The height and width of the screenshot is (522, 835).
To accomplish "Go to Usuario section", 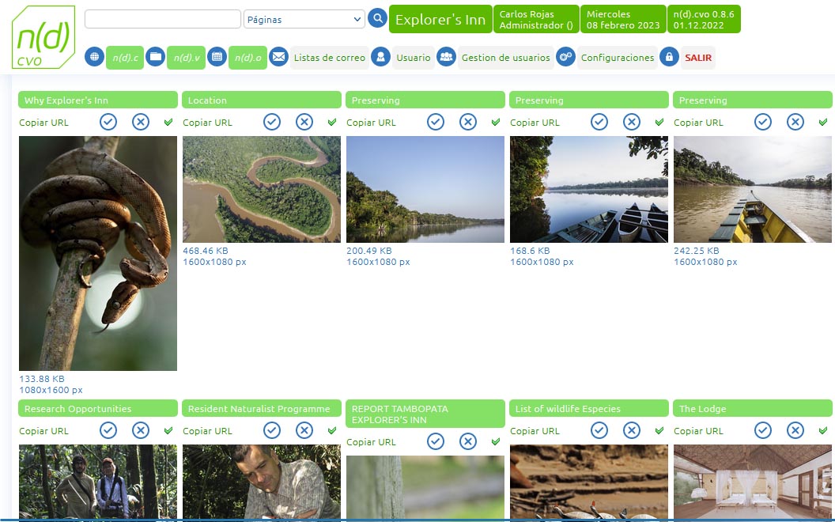I will pyautogui.click(x=414, y=58).
